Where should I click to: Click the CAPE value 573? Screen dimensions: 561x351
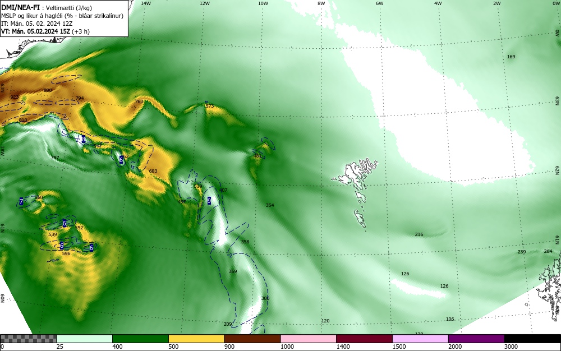coord(210,106)
